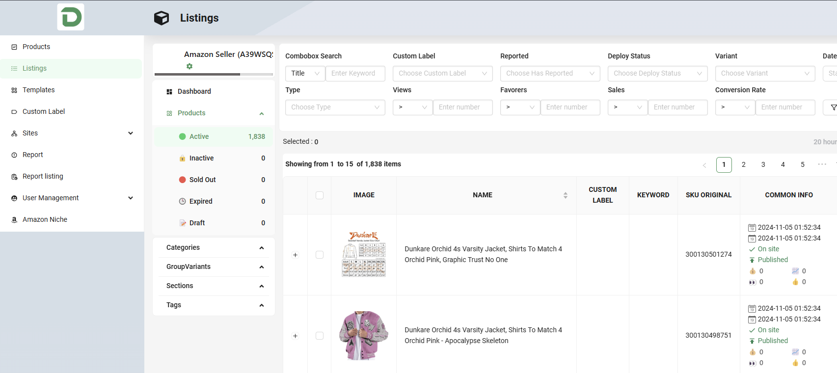Go to previous page arrow
The width and height of the screenshot is (837, 373).
point(704,165)
